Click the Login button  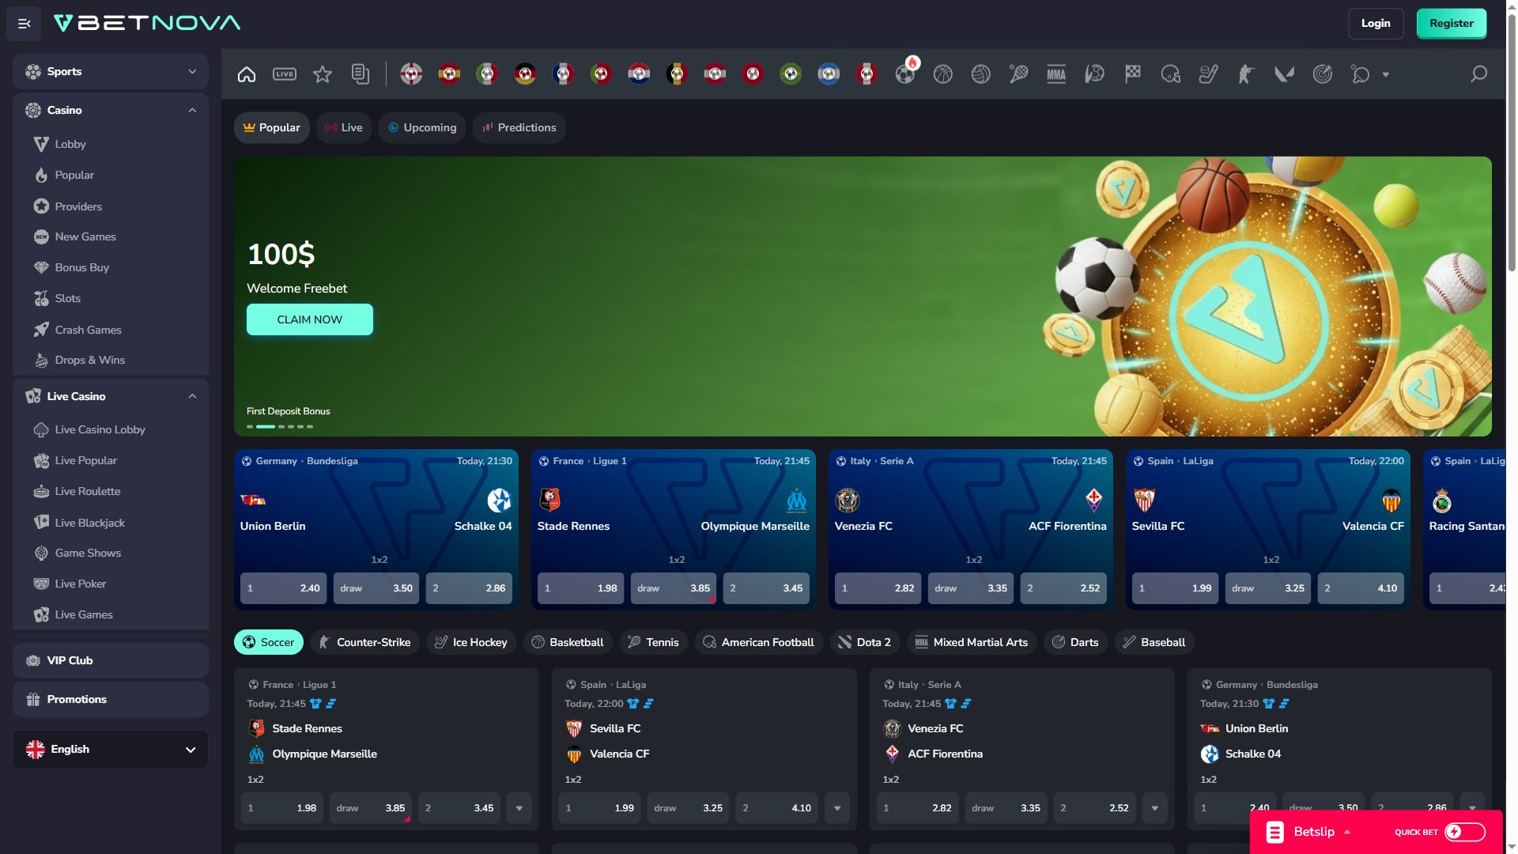pyautogui.click(x=1376, y=24)
